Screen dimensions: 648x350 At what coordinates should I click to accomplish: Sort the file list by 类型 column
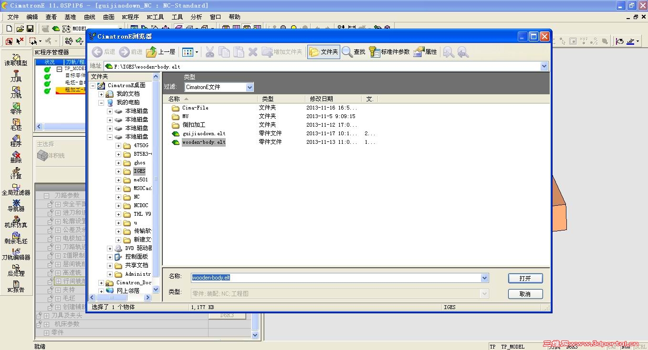point(281,99)
